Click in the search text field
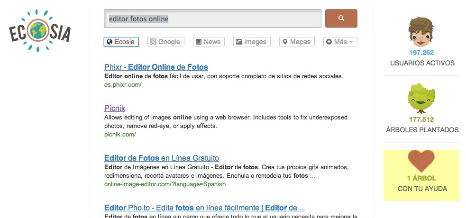This screenshot has width=466, height=218. 212,19
